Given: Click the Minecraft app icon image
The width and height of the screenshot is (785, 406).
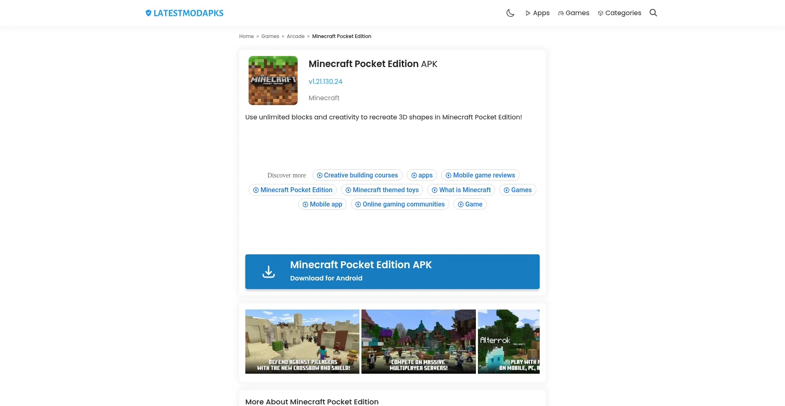Looking at the screenshot, I should click(273, 81).
